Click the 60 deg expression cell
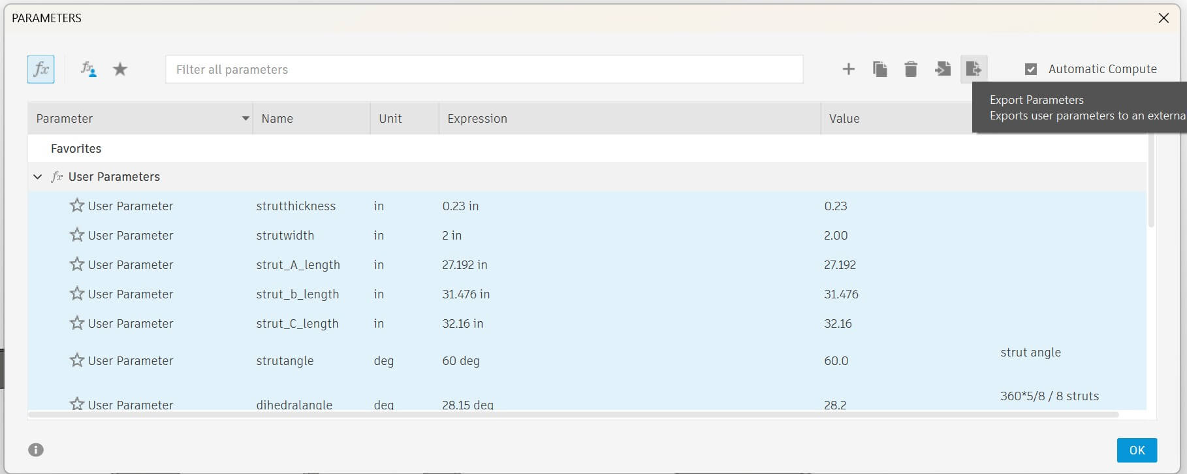1187x474 pixels. pyautogui.click(x=460, y=360)
